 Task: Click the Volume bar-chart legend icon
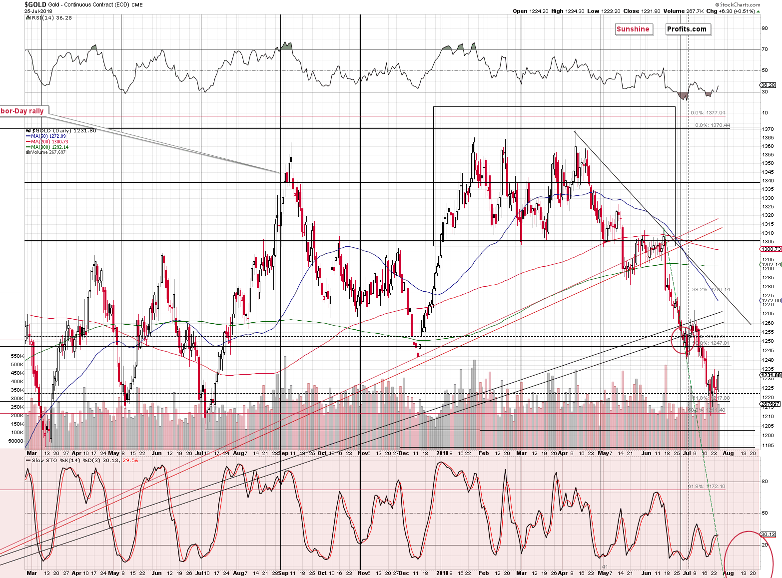click(x=28, y=152)
